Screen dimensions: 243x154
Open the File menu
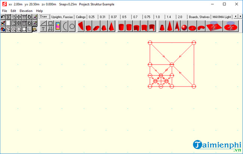coord(4,11)
